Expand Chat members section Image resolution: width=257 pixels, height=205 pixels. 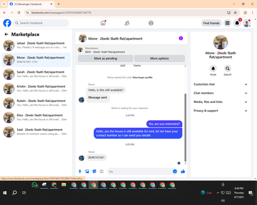(221, 93)
